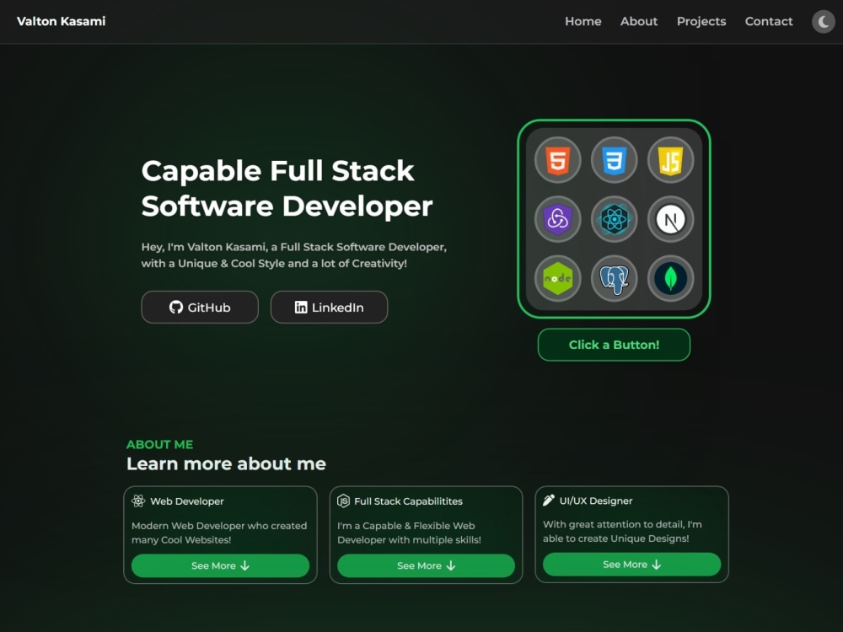Open the About nav link
The width and height of the screenshot is (843, 632).
coord(639,22)
